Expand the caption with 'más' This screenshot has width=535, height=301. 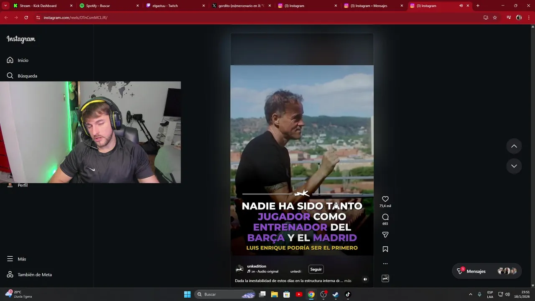348,281
